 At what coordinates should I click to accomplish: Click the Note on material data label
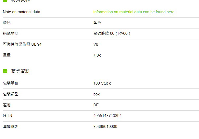21,12
